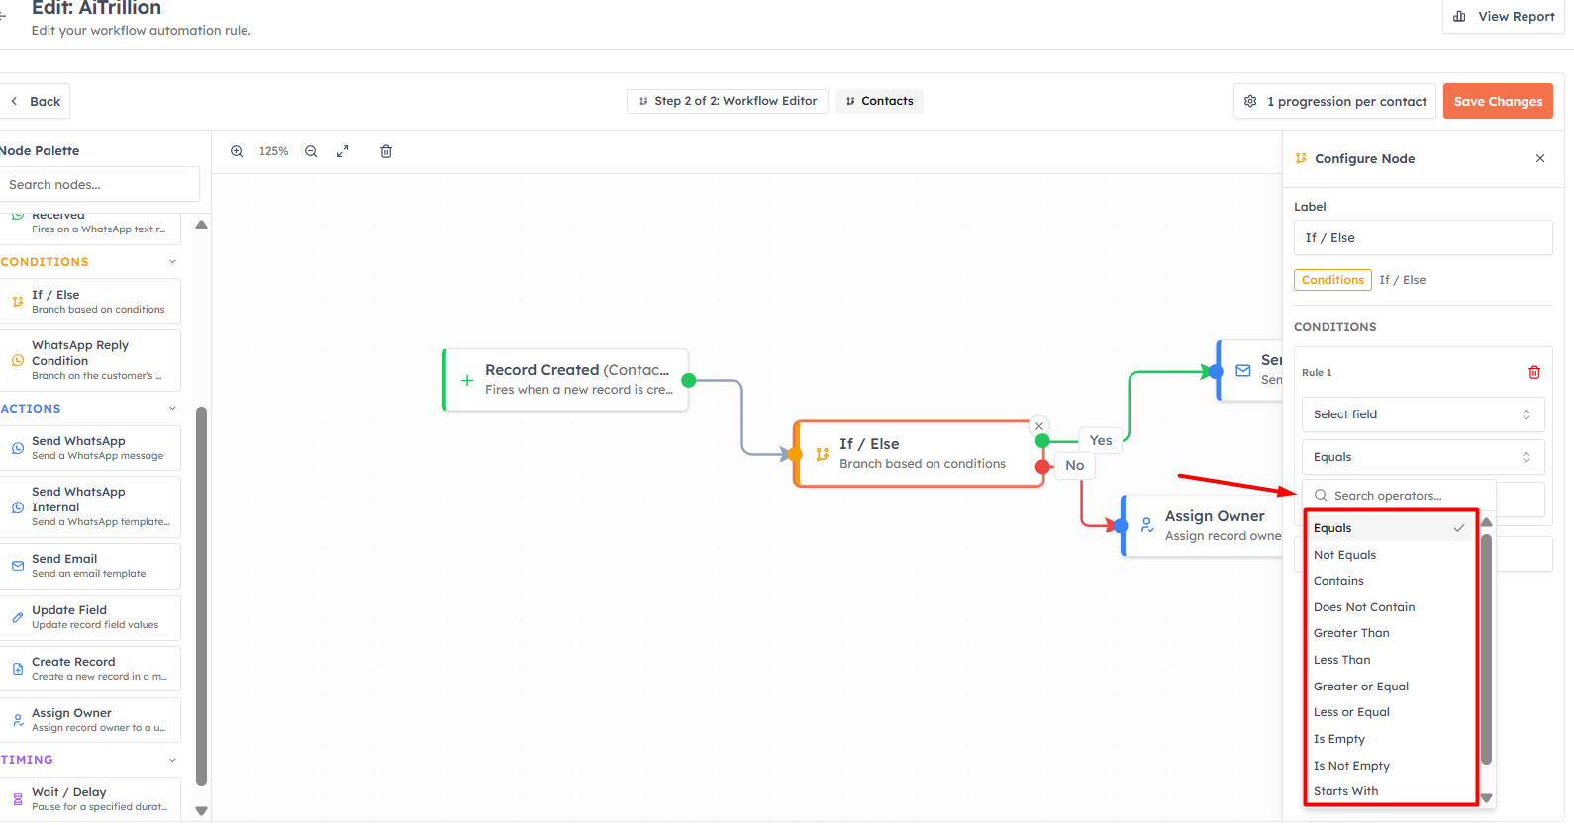This screenshot has height=825, width=1574.
Task: Click the zoom in magnifier icon
Action: (237, 151)
